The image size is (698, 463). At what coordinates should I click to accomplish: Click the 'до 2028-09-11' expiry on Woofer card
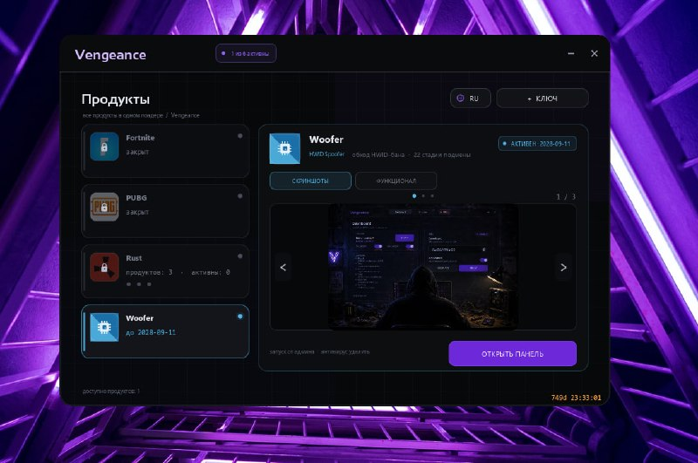click(151, 332)
